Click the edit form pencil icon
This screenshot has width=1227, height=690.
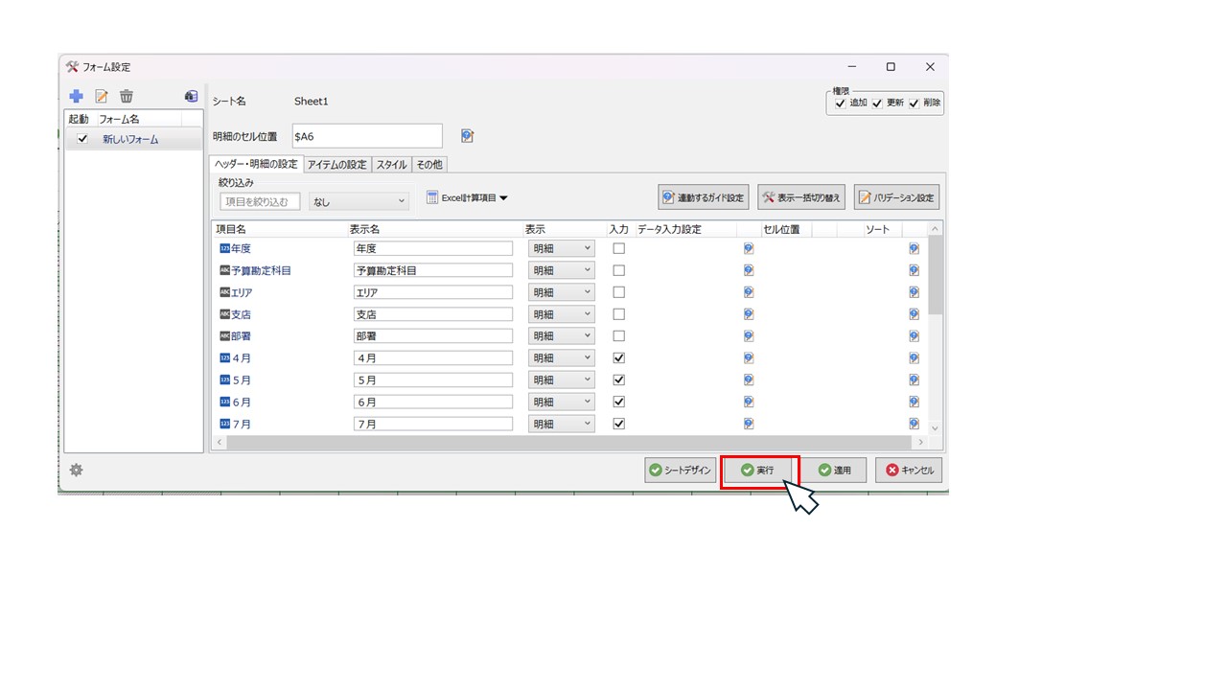pos(102,96)
